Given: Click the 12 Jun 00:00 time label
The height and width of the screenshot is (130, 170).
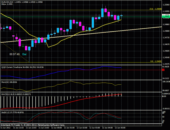Looking at the screenshot, I should pyautogui.click(x=57, y=128).
